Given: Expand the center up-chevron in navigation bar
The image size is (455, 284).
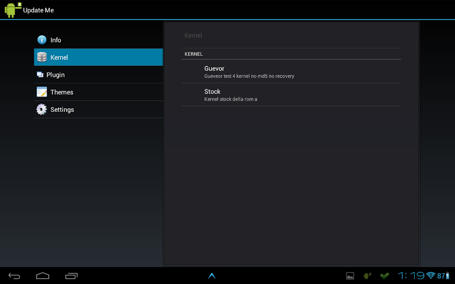Looking at the screenshot, I should 212,276.
